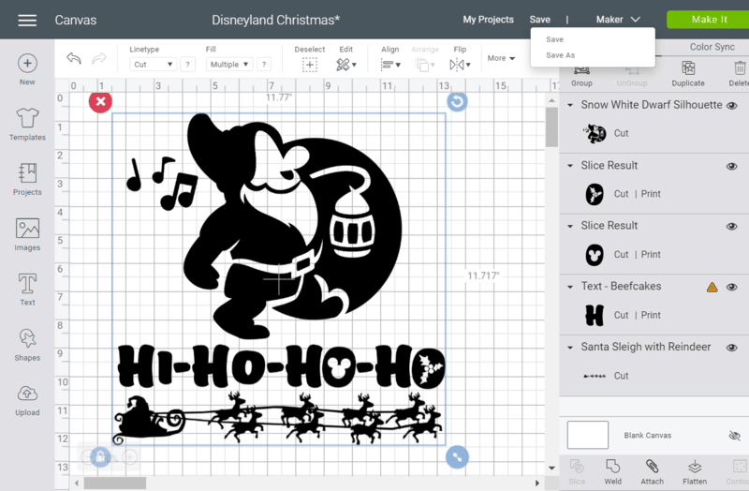Open the Projects panel

coord(27,179)
